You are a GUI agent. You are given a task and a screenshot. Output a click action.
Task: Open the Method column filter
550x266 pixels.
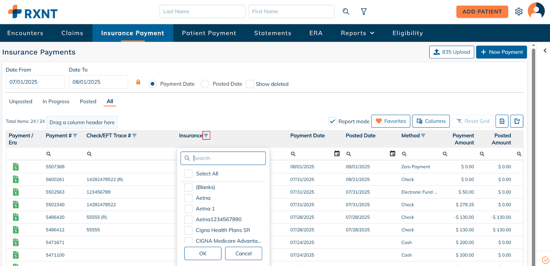coord(423,136)
